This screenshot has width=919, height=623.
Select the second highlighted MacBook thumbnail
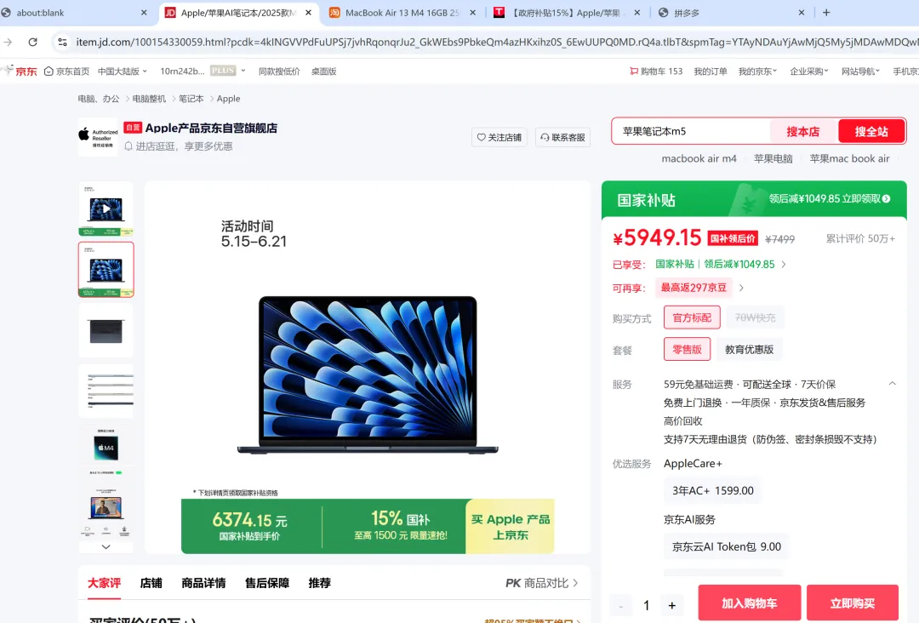pos(106,270)
